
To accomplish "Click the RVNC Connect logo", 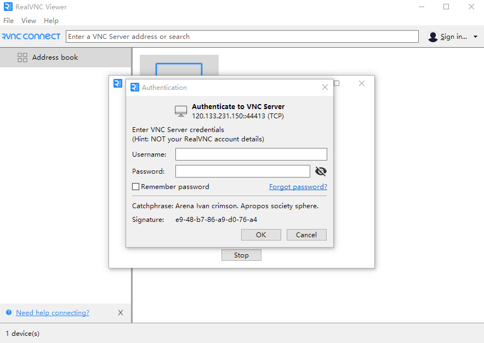I will coord(31,36).
